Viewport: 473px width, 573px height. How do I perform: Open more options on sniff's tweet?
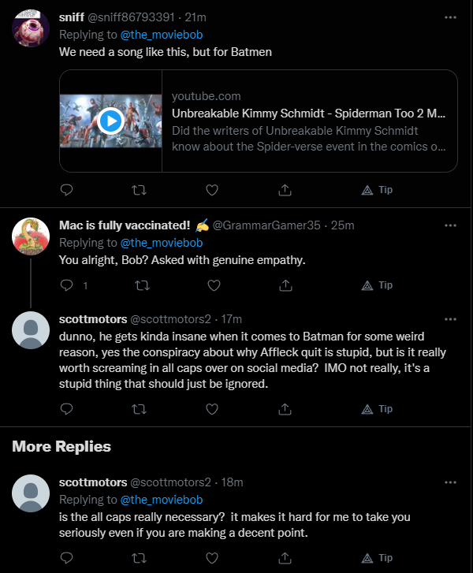pyautogui.click(x=450, y=17)
